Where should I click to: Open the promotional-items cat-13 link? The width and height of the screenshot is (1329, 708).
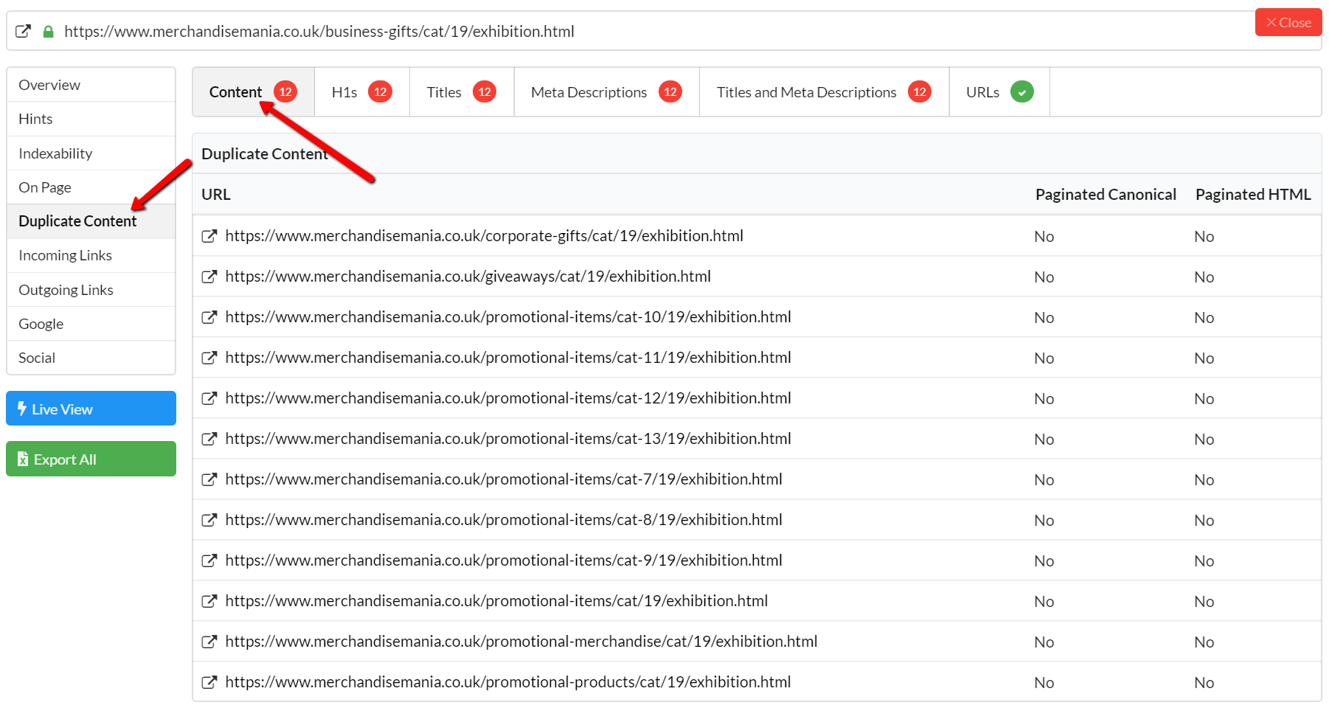[508, 439]
